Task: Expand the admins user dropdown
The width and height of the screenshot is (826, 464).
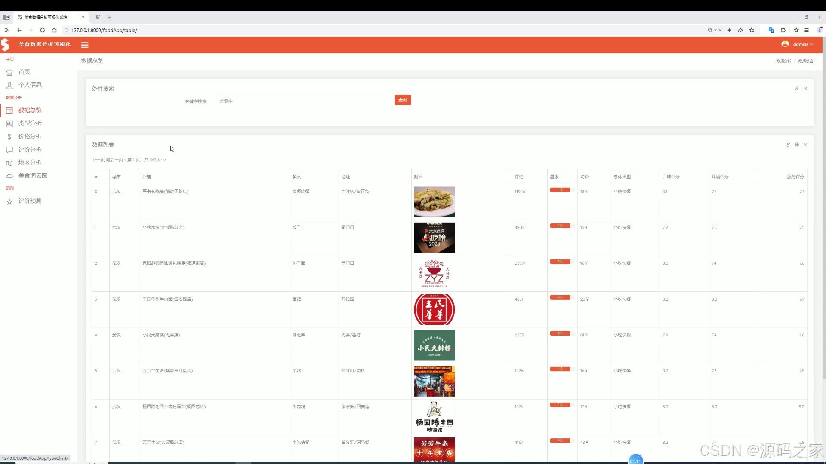Action: click(x=800, y=44)
